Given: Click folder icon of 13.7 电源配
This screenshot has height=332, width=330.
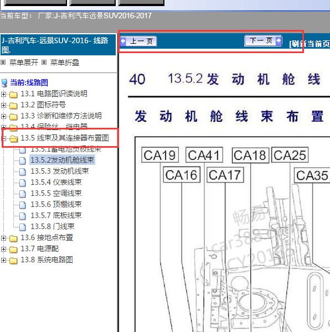Looking at the screenshot, I should point(13,249).
